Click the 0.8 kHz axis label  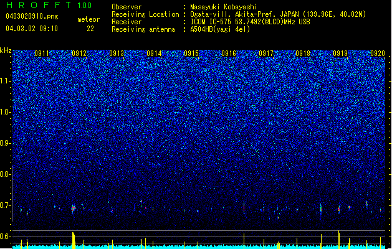point(5,174)
